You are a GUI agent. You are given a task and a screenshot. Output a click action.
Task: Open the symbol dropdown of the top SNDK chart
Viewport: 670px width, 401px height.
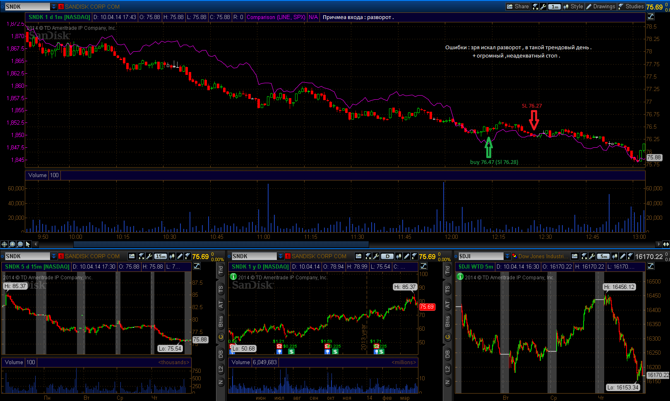point(54,7)
